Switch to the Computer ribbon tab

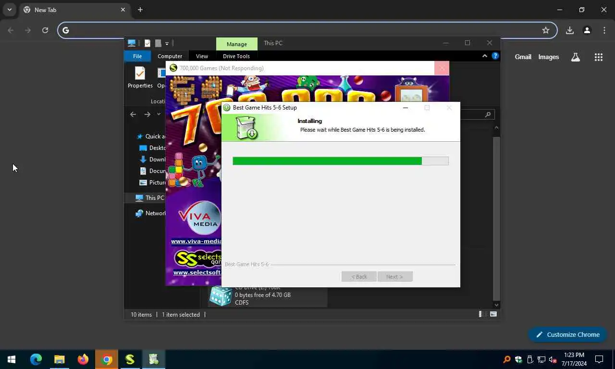pyautogui.click(x=170, y=56)
